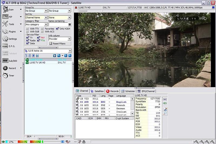Enable the With SUB checkbox
This screenshot has width=216, height=144.
27,32
